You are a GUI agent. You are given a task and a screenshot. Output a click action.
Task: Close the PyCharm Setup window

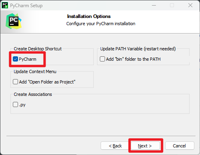tap(190, 6)
